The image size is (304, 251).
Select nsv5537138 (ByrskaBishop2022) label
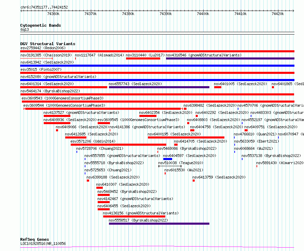pyautogui.click(x=271, y=156)
